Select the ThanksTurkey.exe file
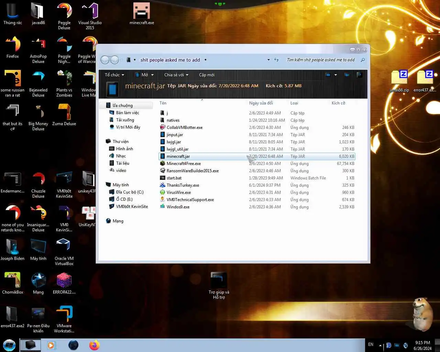Image resolution: width=440 pixels, height=352 pixels. [257, 185]
